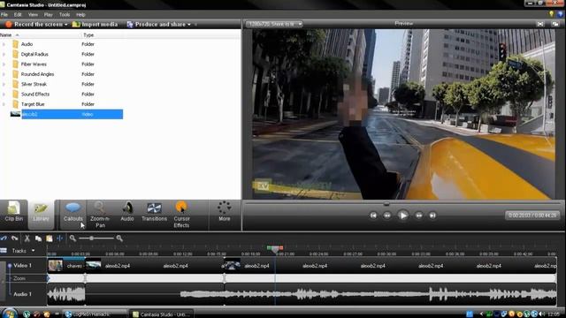Expand the Digital Radius folder
The height and width of the screenshot is (318, 566).
pyautogui.click(x=4, y=54)
